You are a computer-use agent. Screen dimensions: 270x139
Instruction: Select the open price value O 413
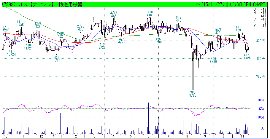tap(260, 10)
